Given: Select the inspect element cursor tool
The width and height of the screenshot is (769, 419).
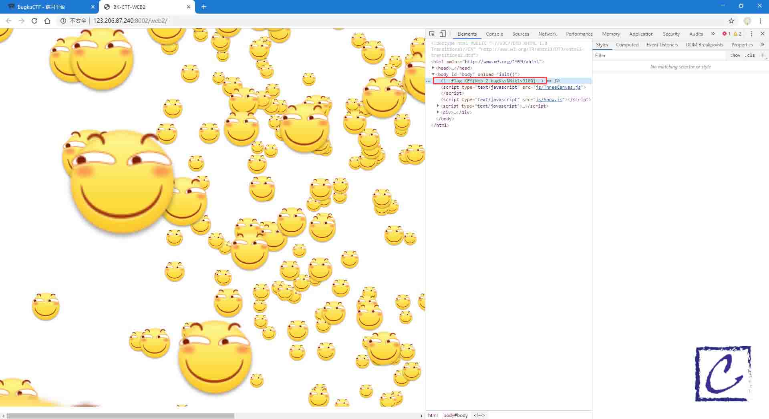Looking at the screenshot, I should 432,34.
